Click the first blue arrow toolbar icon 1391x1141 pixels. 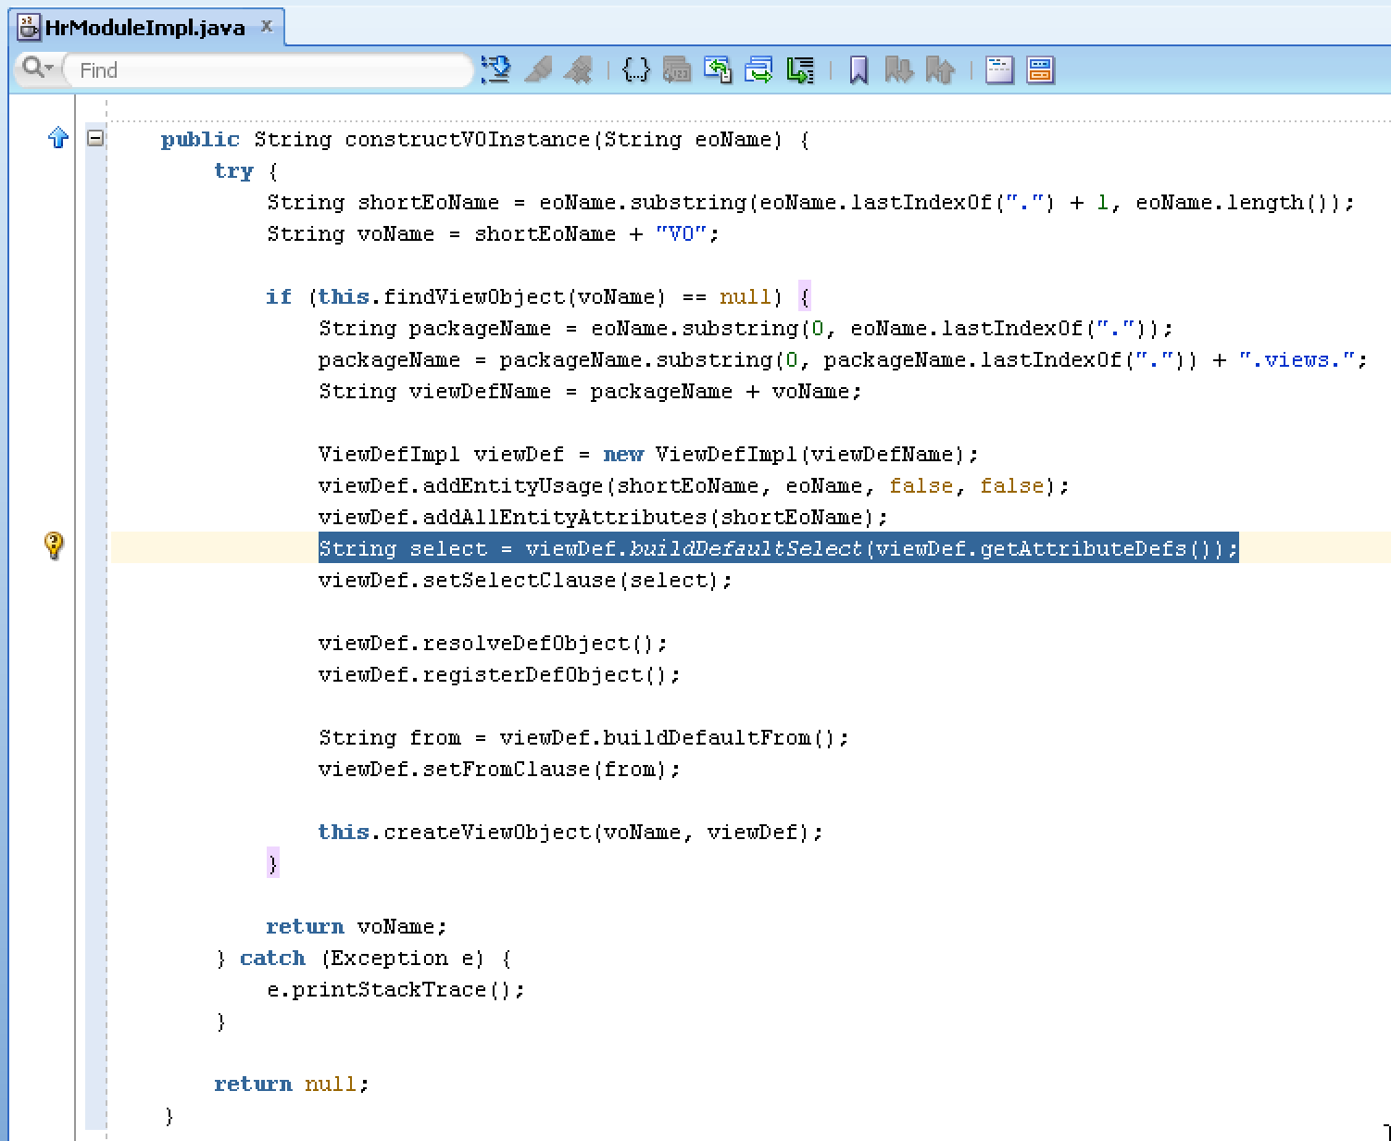[497, 69]
